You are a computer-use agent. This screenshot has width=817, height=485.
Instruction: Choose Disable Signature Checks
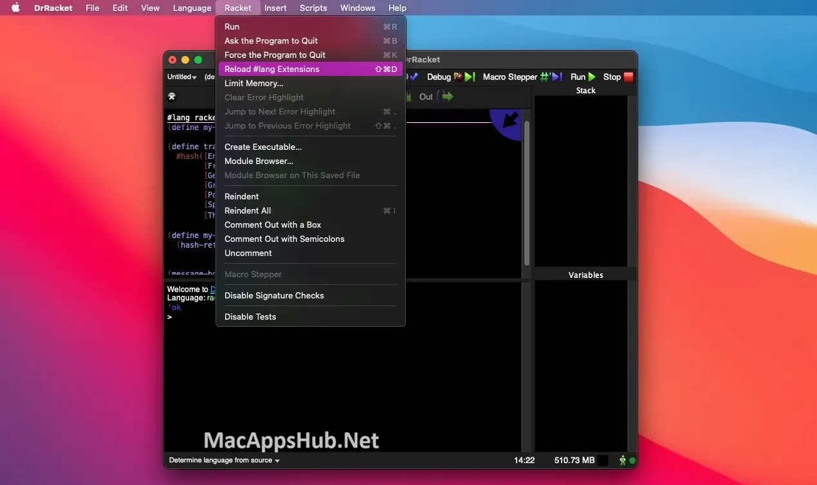pyautogui.click(x=311, y=295)
